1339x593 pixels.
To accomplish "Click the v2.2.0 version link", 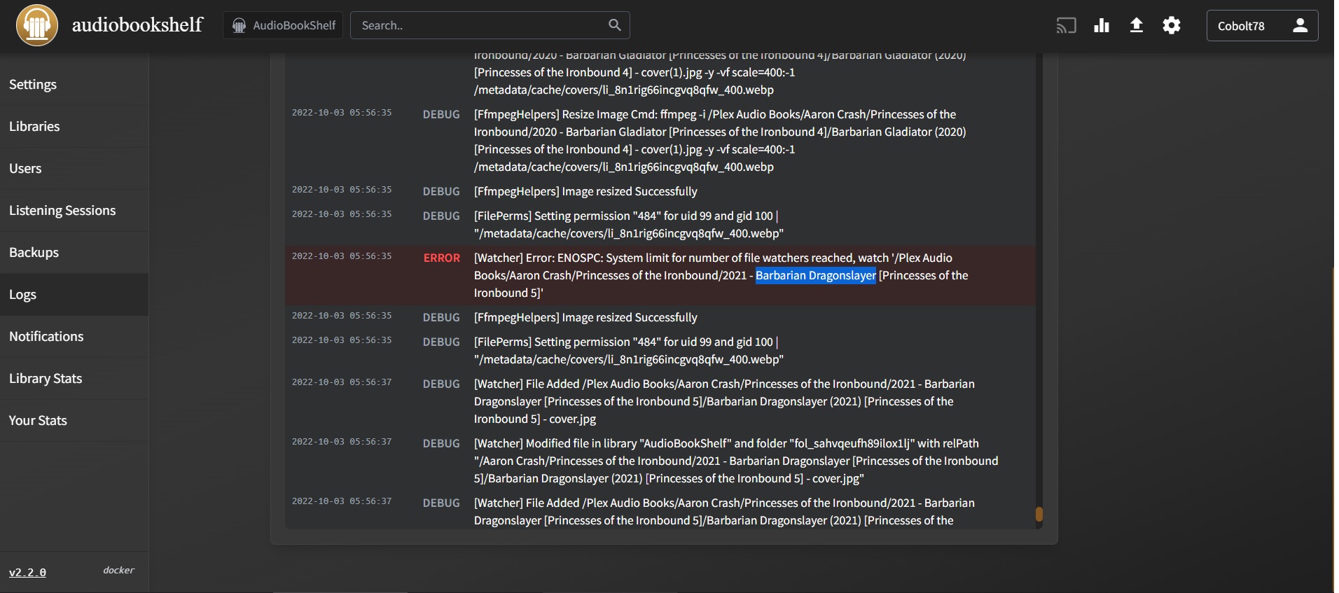I will pyautogui.click(x=27, y=572).
